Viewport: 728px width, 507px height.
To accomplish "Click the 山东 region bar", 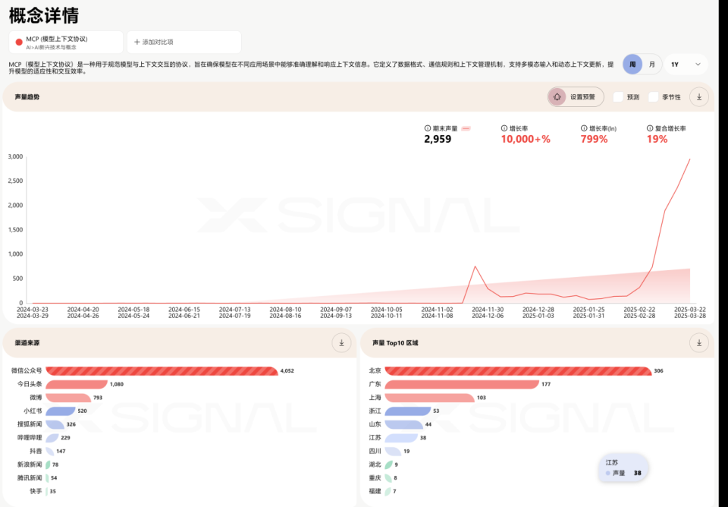I will pos(404,424).
